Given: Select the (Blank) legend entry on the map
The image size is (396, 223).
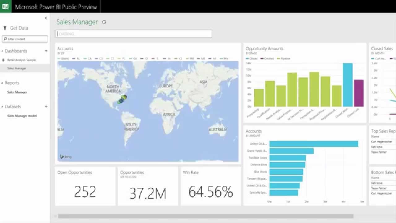Looking at the screenshot, I should tap(63, 59).
